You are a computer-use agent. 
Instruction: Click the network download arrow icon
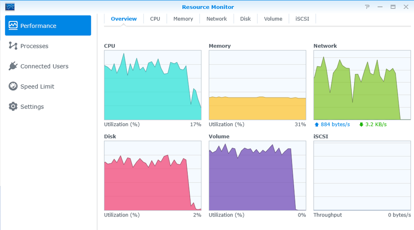tap(361, 125)
